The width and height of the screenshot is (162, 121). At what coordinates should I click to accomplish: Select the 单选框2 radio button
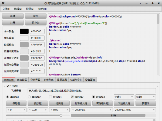(x=29, y=97)
